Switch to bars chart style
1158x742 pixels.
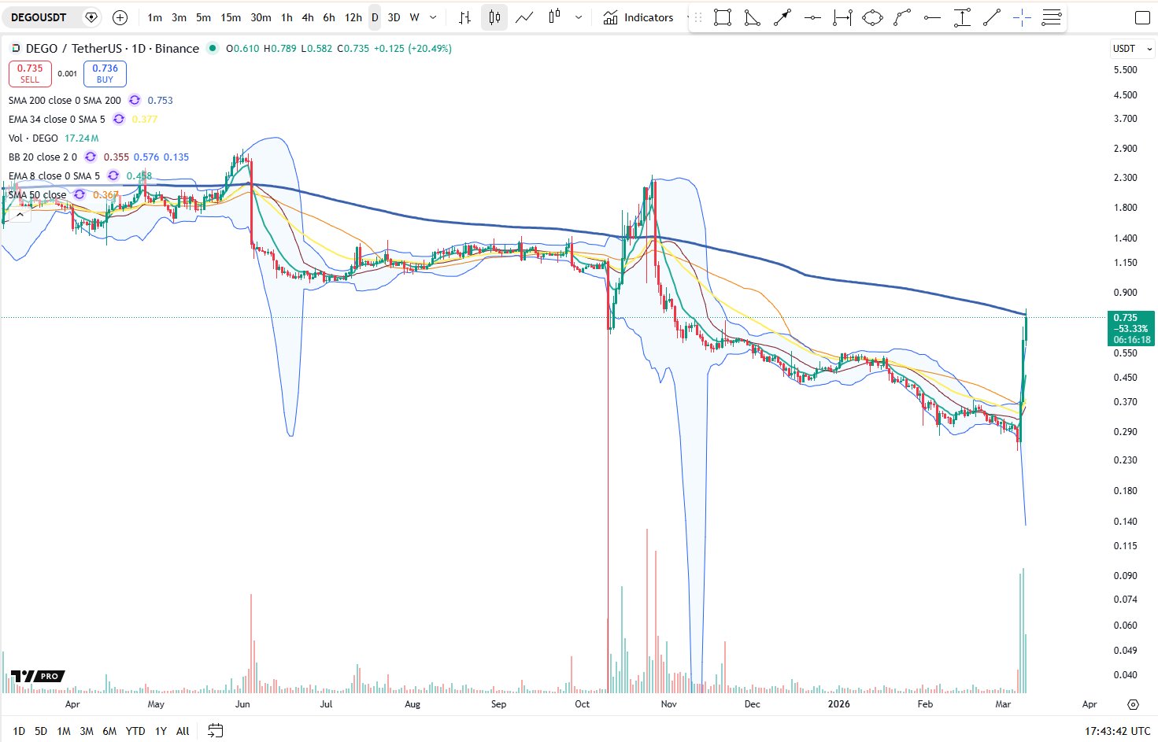tap(465, 17)
